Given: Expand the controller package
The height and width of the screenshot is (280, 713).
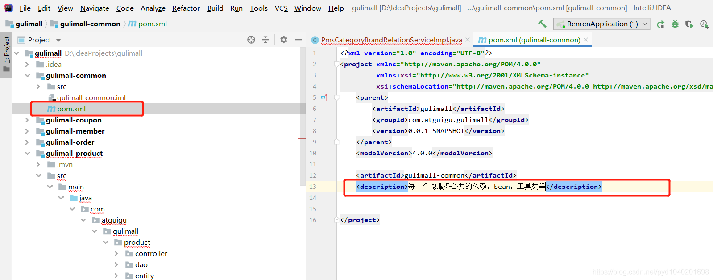Looking at the screenshot, I should tap(116, 253).
